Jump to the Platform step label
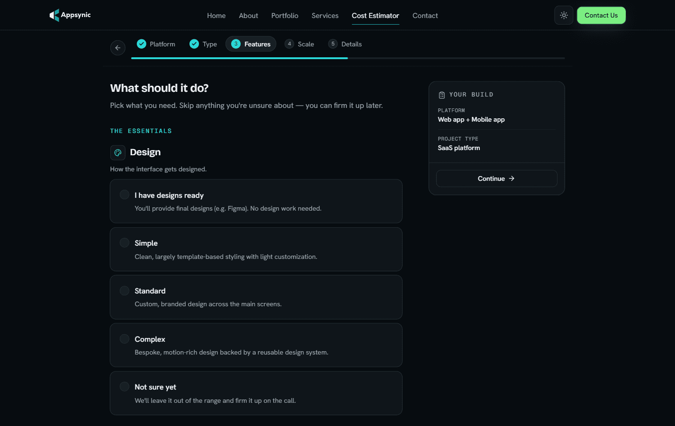The image size is (675, 426). click(x=162, y=44)
